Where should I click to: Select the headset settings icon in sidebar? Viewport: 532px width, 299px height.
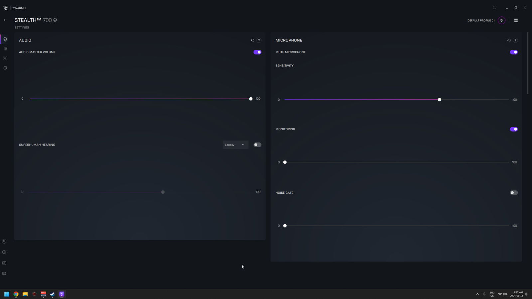coord(5,39)
